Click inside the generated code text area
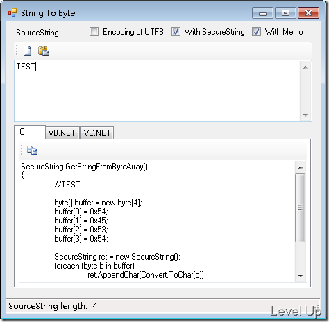 click(x=158, y=221)
